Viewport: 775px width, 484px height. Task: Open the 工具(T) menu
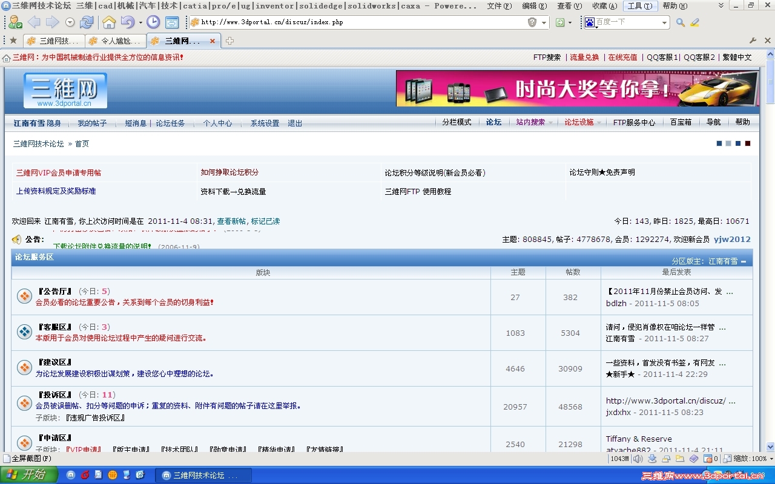640,5
